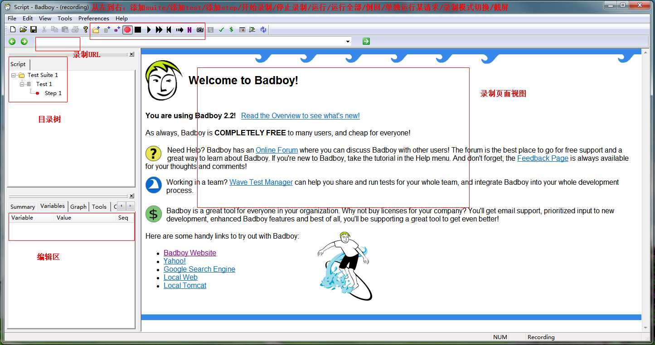The image size is (655, 345).
Task: Switch to the Variables tab
Action: 53,206
